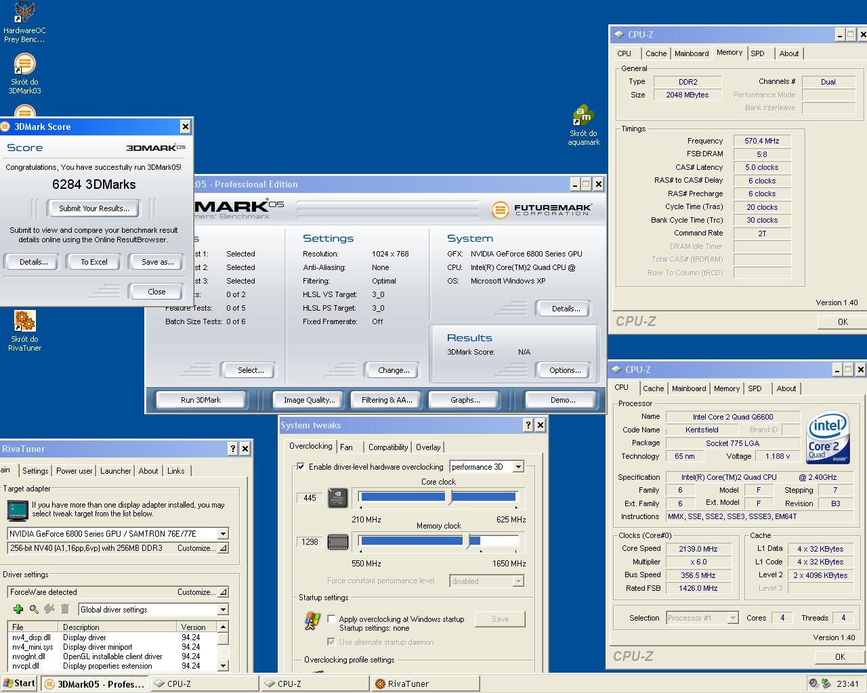Click the GPU chip icon beside Core clock
The image size is (867, 693).
click(x=338, y=498)
